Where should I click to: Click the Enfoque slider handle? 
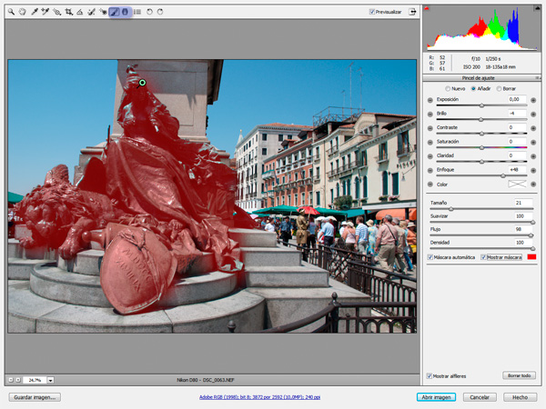point(503,176)
